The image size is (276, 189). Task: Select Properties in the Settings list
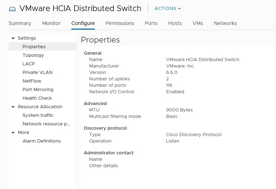(x=43, y=46)
